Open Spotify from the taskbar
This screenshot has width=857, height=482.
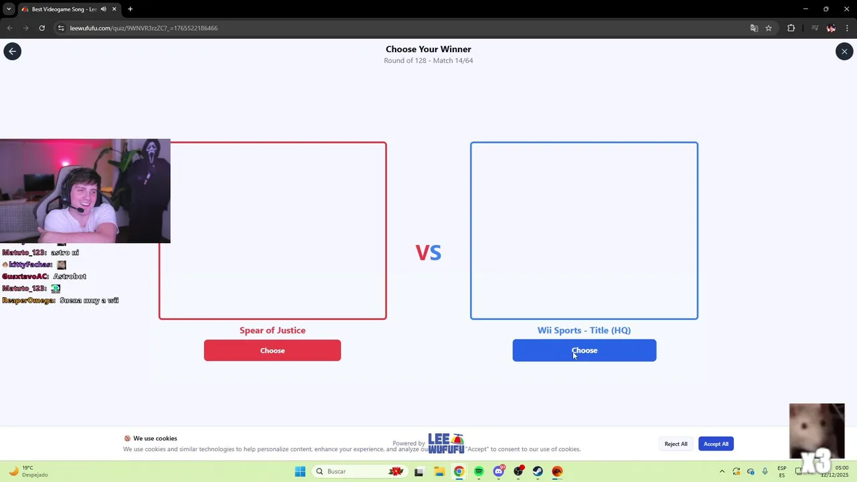(x=479, y=471)
